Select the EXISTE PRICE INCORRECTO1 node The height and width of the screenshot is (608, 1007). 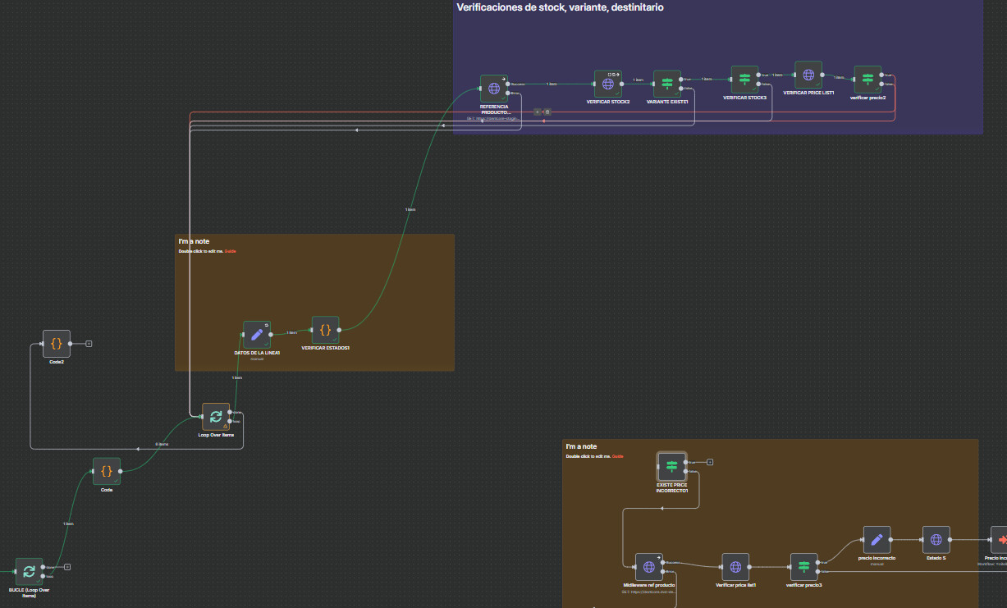[x=671, y=466]
